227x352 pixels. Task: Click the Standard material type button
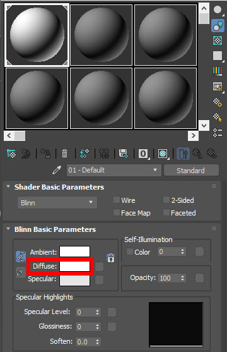191,171
